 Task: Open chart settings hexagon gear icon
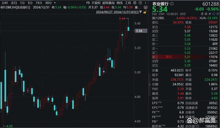click(135, 3)
